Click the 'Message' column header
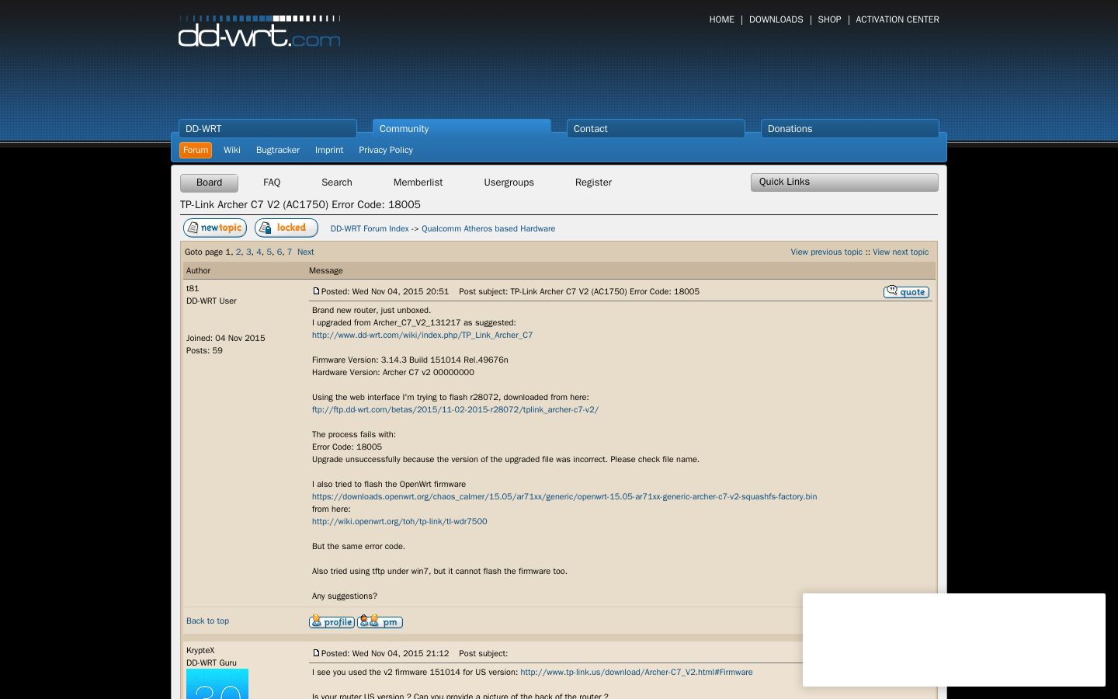1118x699 pixels. [326, 270]
